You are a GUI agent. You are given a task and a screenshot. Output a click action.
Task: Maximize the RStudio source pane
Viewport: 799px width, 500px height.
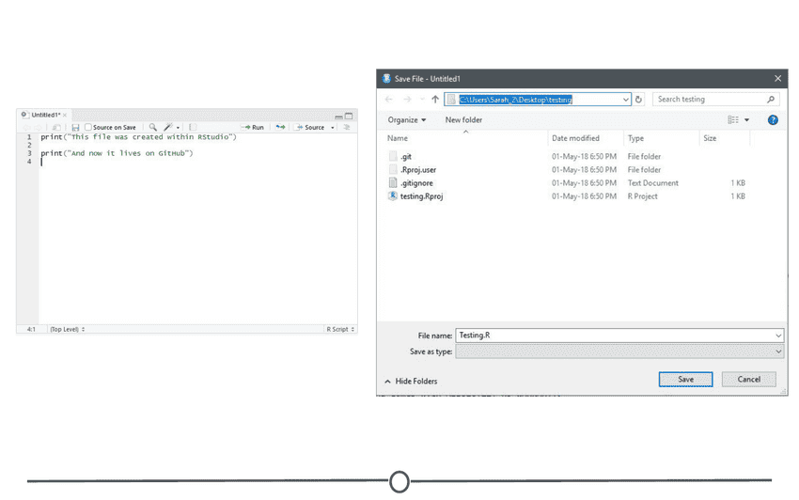[349, 117]
